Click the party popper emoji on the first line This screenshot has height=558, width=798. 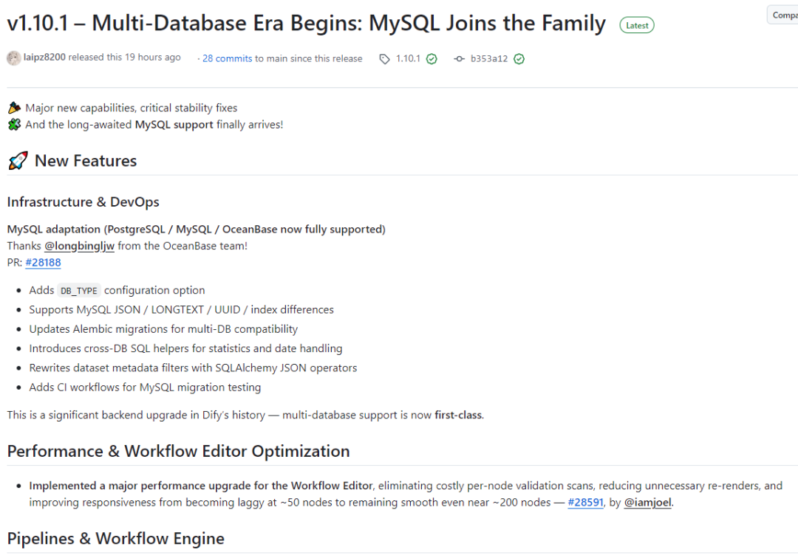pos(14,108)
